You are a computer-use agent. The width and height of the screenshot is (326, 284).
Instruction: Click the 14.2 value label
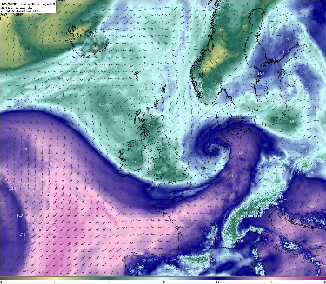pyautogui.click(x=286, y=52)
